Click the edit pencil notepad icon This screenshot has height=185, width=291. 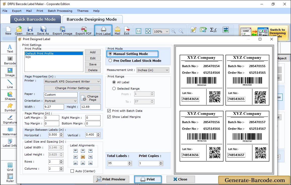pos(193,30)
